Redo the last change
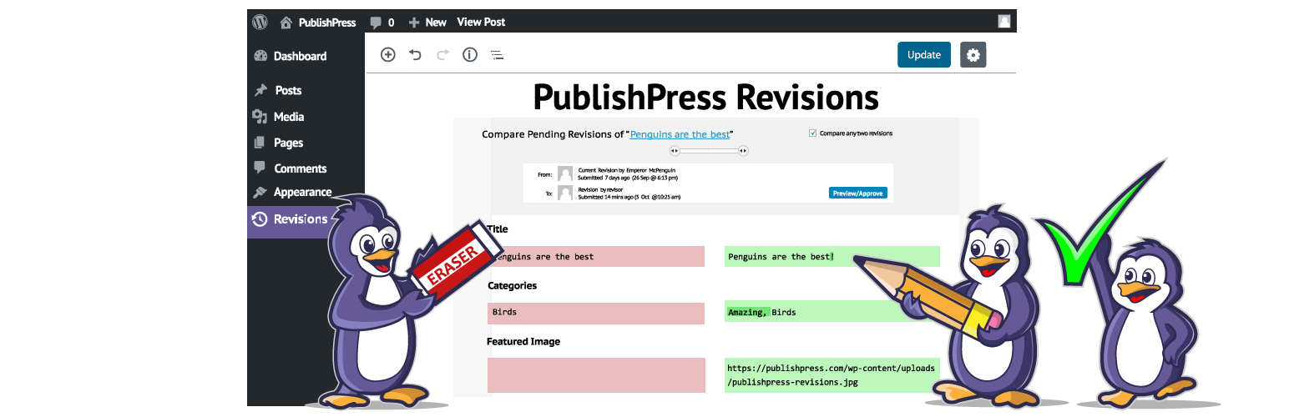This screenshot has height=417, width=1289. 442,55
